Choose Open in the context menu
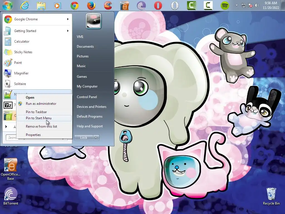The image size is (285, 214). tap(30, 97)
